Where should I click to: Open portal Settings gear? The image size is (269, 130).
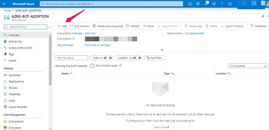[214, 4]
